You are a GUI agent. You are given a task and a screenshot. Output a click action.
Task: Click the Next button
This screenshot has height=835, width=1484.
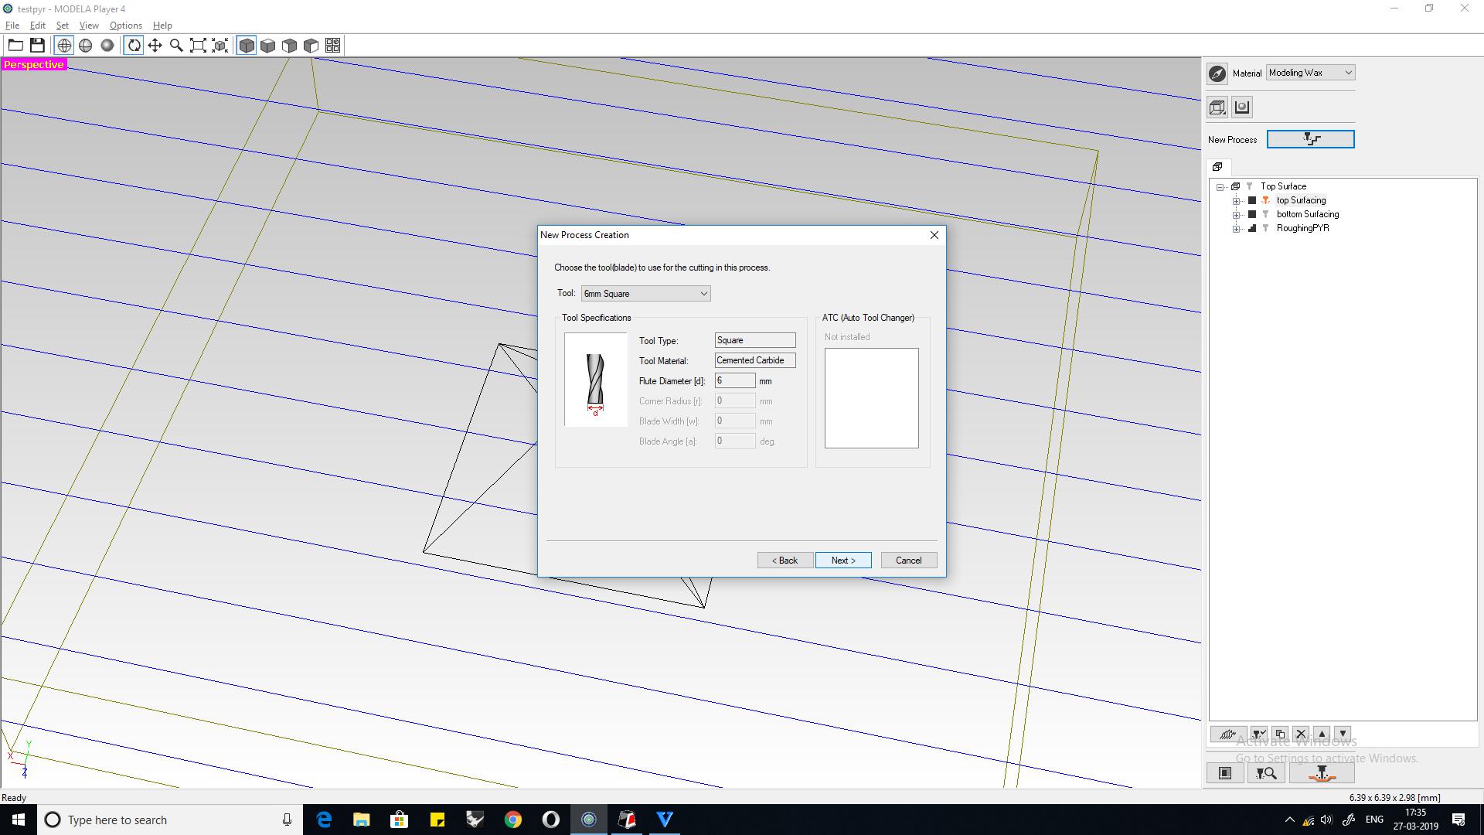coord(842,561)
